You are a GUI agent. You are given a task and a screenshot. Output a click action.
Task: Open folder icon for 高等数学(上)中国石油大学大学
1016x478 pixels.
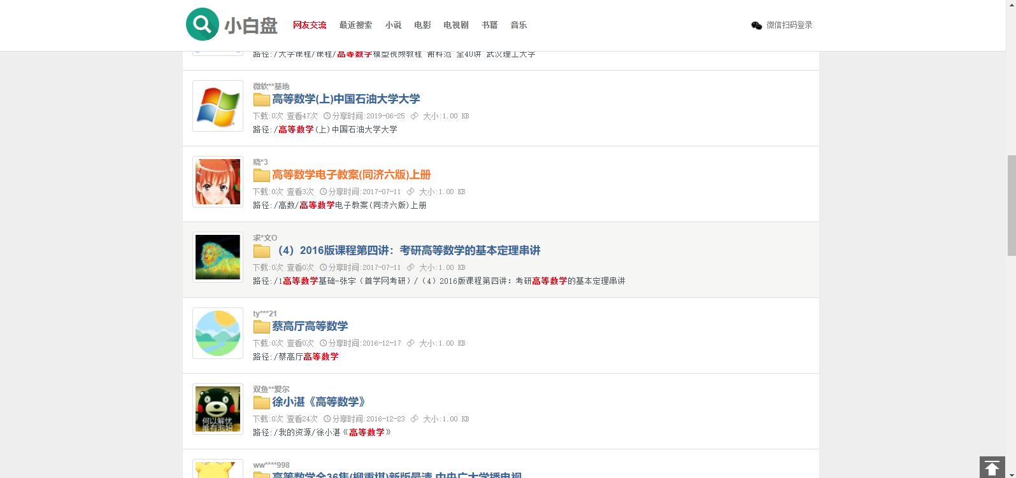tap(261, 99)
